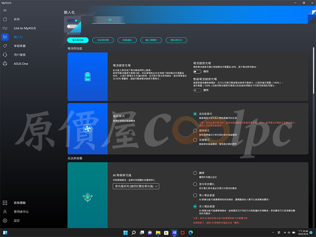The height and width of the screenshot is (237, 316).
Task: Go to the 首頁 home page icon
Action: 5,19
